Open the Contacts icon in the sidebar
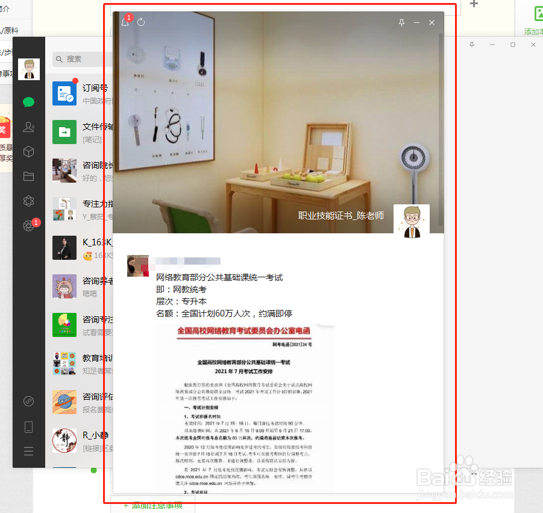This screenshot has width=543, height=513. [28, 127]
